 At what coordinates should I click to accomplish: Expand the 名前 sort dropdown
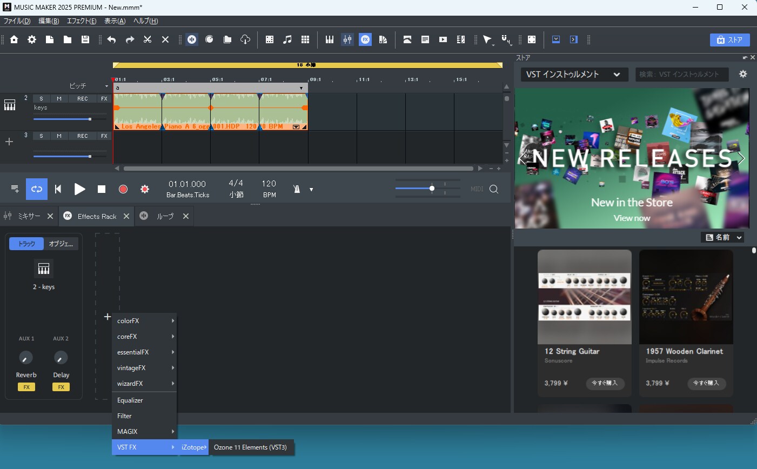tap(723, 237)
